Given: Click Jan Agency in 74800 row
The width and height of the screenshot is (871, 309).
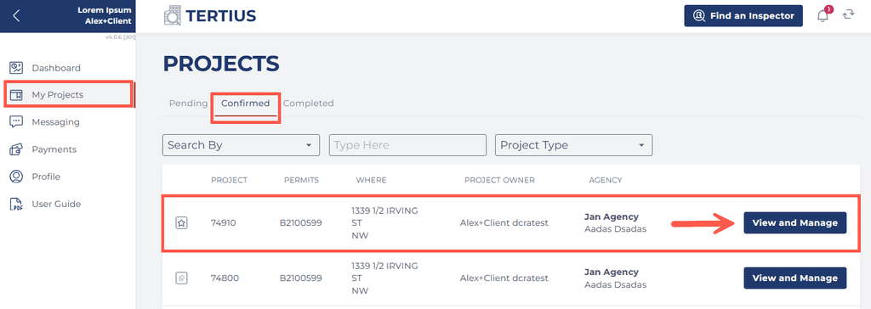Looking at the screenshot, I should pyautogui.click(x=611, y=272).
